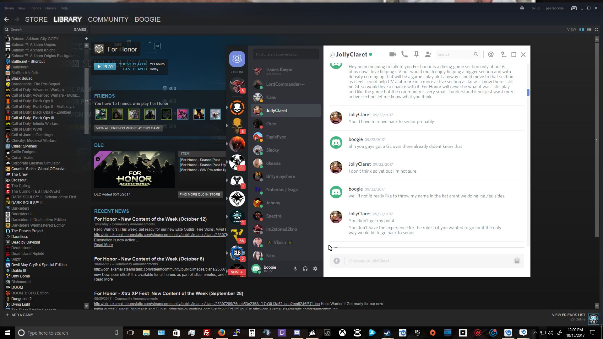
Task: Click the attach file plus button
Action: click(336, 261)
